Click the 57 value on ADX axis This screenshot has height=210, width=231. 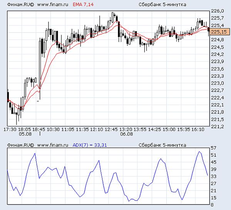pos(213,148)
